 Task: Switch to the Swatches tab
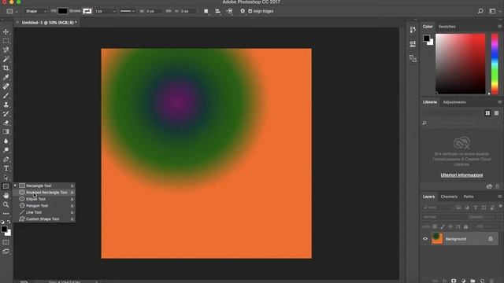click(447, 27)
